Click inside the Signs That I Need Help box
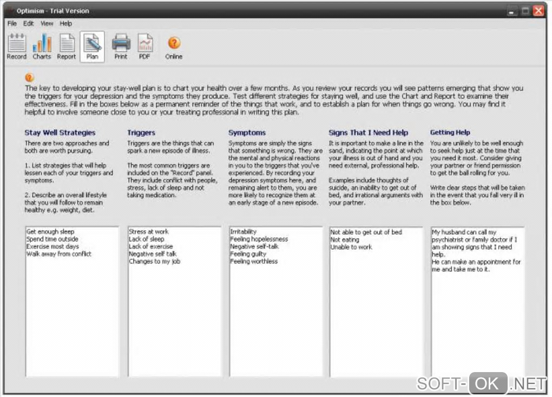Viewport: 552px width, 397px height. click(376, 302)
